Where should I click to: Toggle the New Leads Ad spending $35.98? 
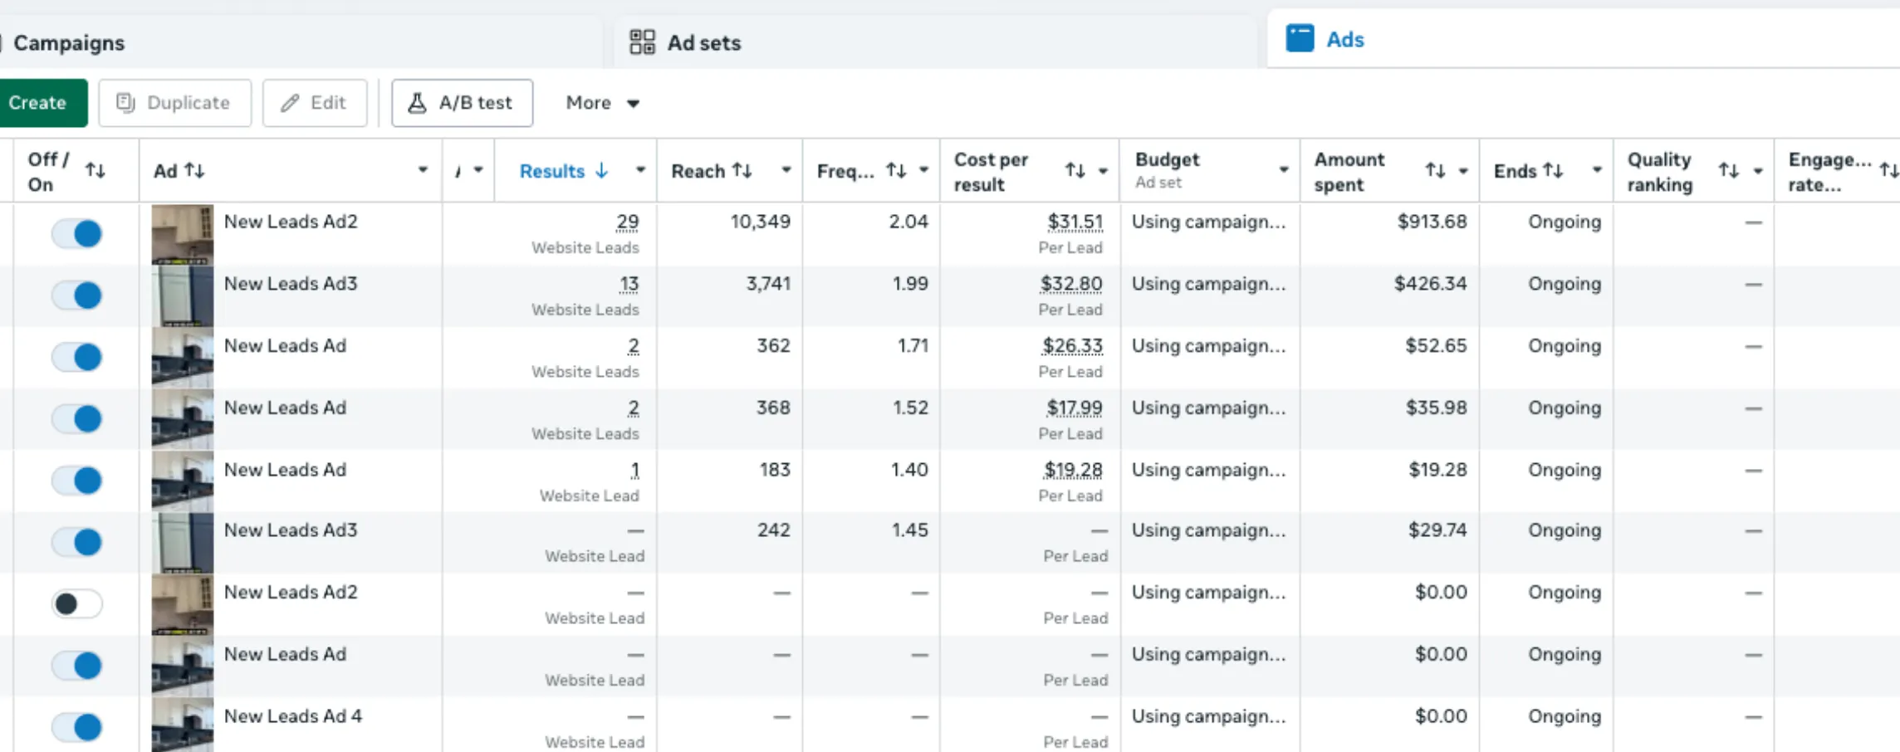[x=77, y=419]
